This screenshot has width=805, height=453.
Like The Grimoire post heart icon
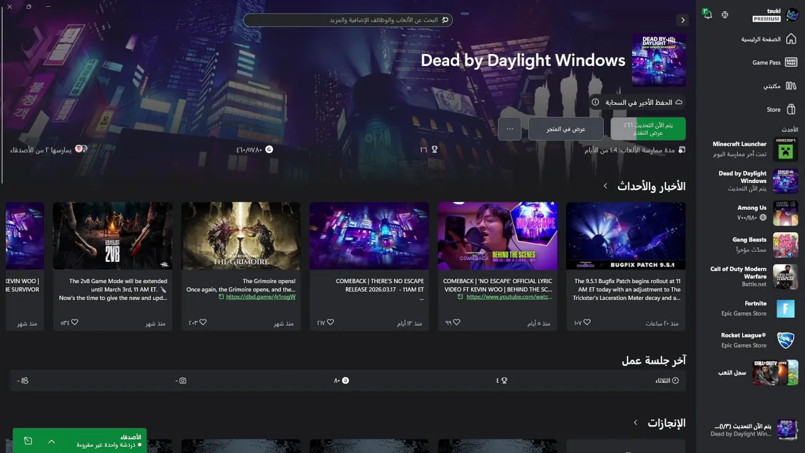(203, 322)
